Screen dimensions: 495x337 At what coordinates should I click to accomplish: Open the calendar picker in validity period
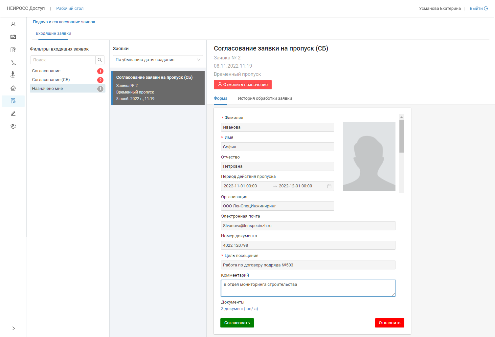(x=329, y=186)
